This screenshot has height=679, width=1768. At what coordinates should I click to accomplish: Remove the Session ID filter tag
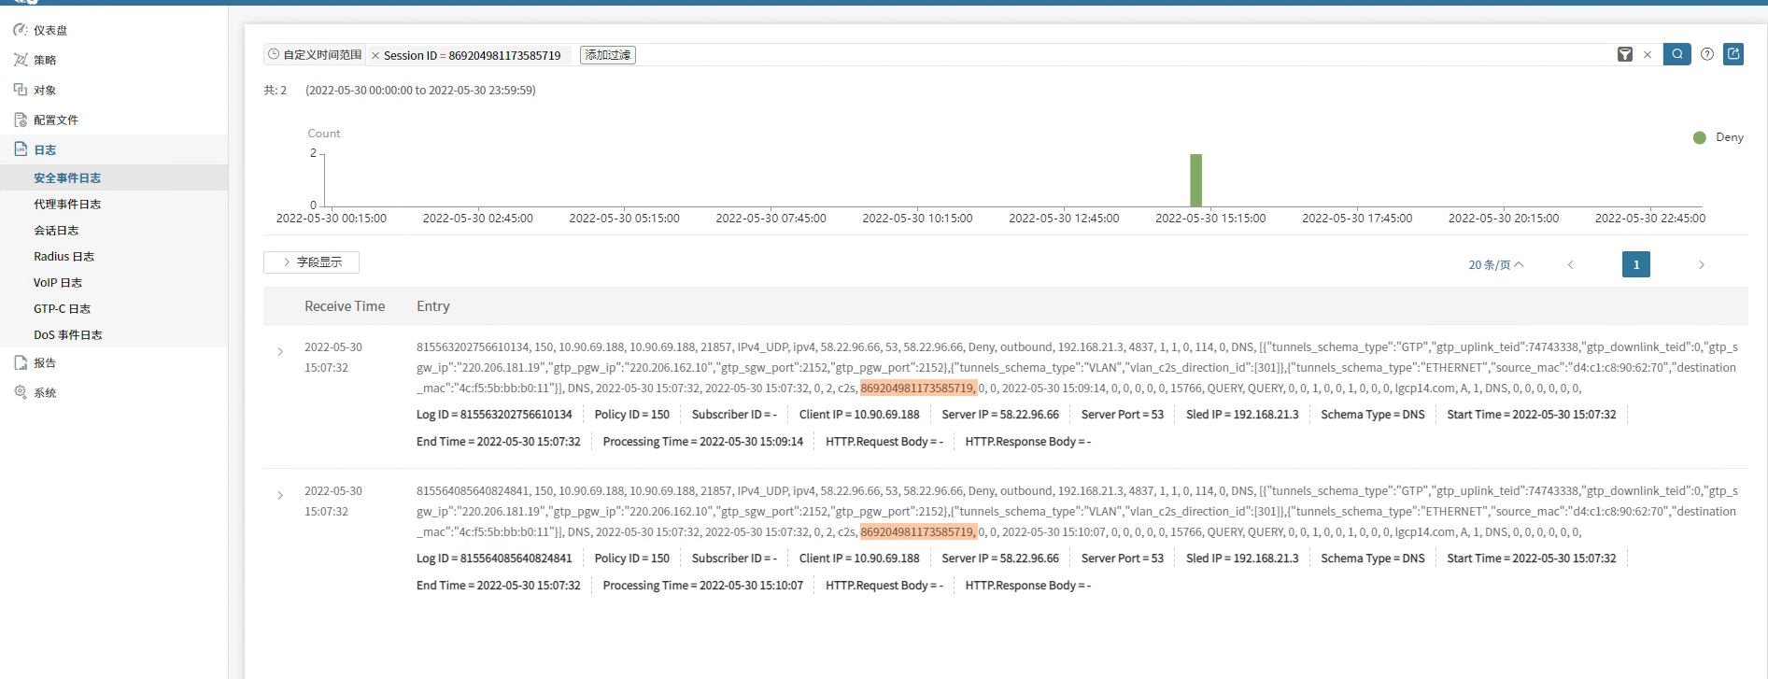375,56
